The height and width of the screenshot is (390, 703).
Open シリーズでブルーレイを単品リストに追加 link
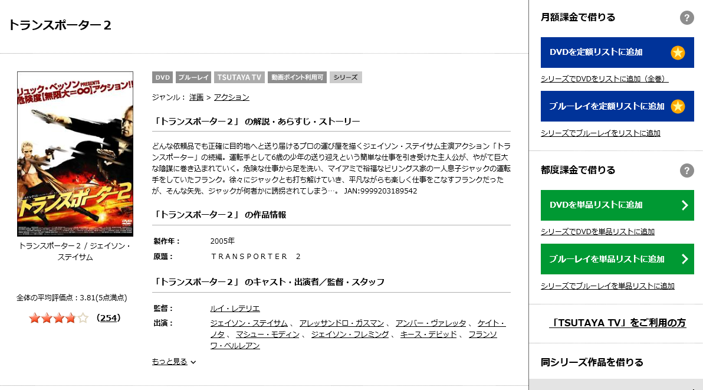[x=607, y=286]
